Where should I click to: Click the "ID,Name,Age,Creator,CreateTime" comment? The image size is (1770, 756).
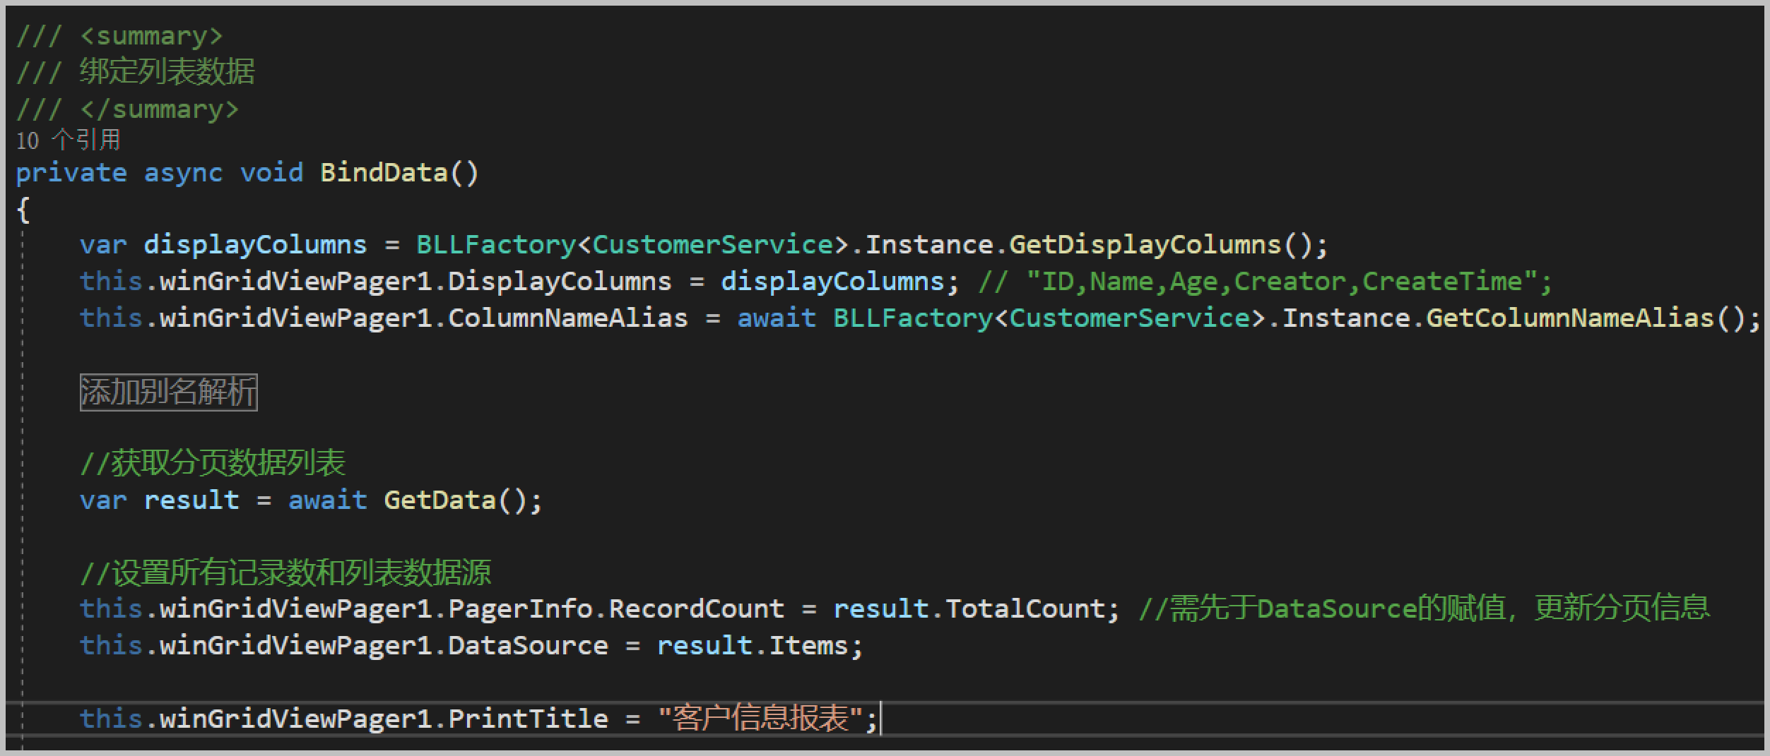(x=1282, y=282)
